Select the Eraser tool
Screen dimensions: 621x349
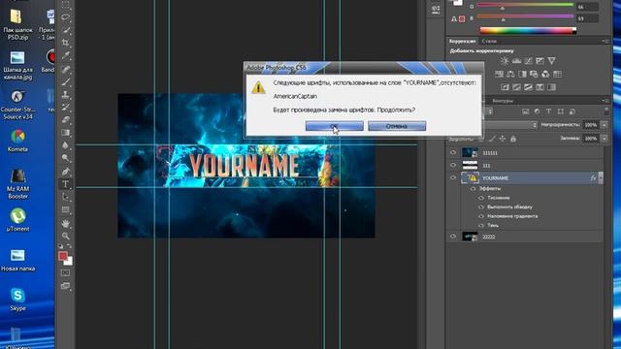pos(66,119)
